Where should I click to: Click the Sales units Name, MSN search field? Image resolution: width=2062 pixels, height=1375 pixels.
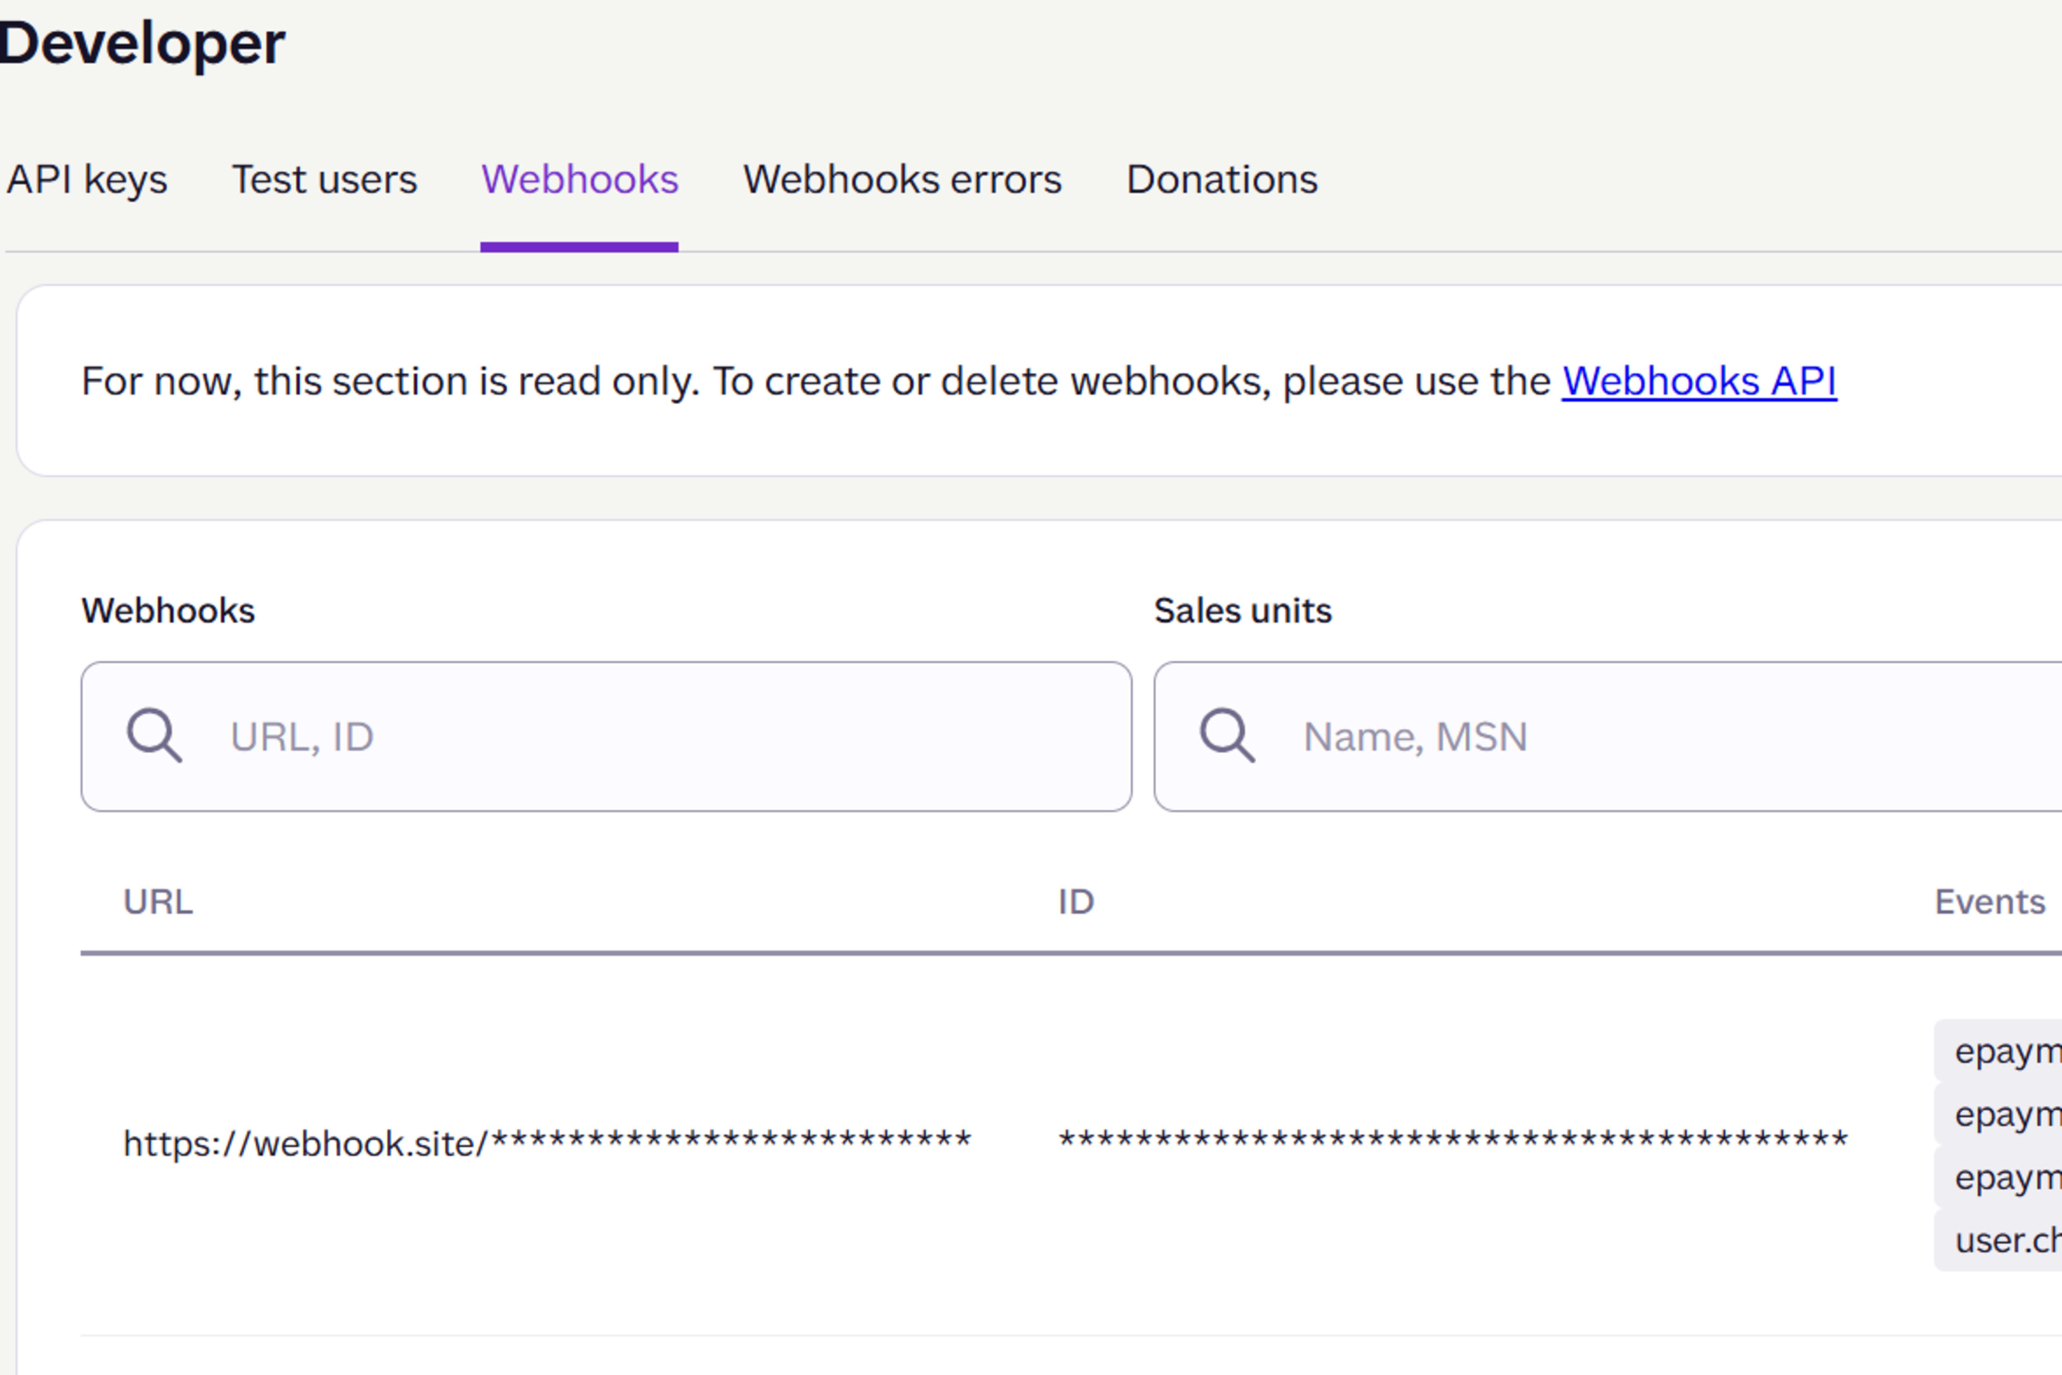point(1608,736)
